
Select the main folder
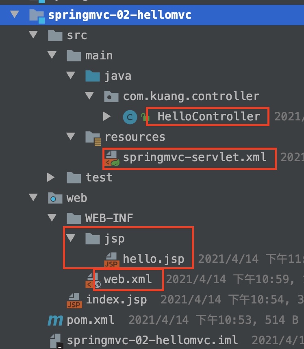pos(99,56)
